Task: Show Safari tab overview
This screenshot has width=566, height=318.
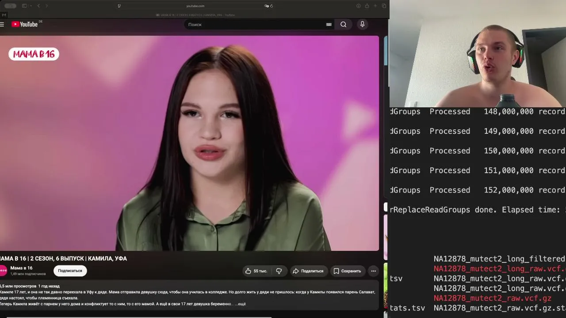Action: click(x=384, y=6)
